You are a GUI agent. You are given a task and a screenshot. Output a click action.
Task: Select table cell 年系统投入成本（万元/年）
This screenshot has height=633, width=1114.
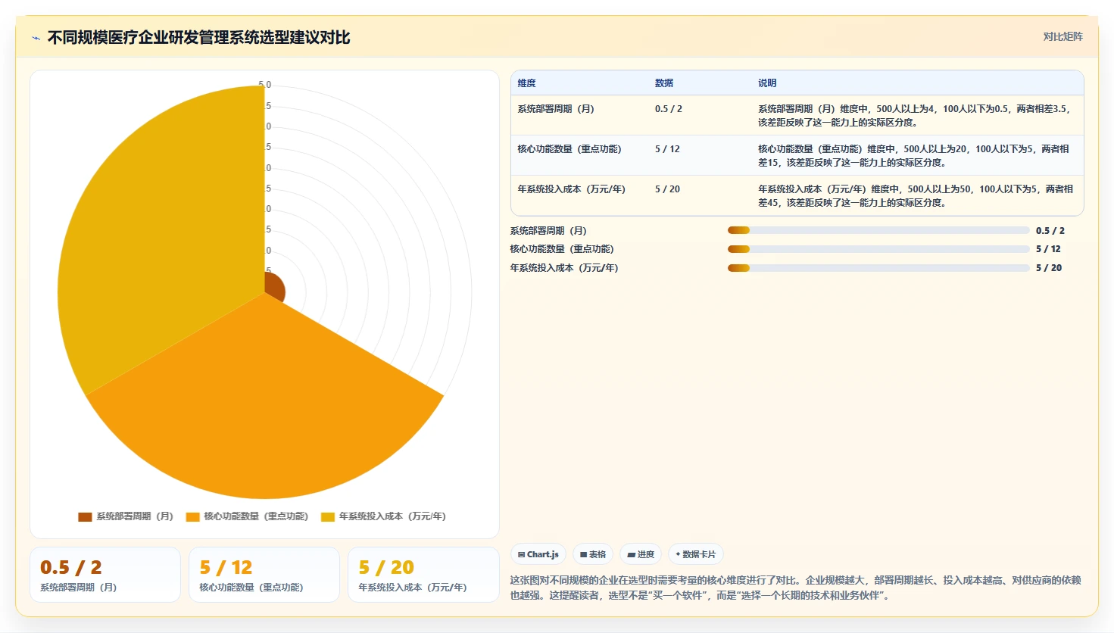pos(572,189)
